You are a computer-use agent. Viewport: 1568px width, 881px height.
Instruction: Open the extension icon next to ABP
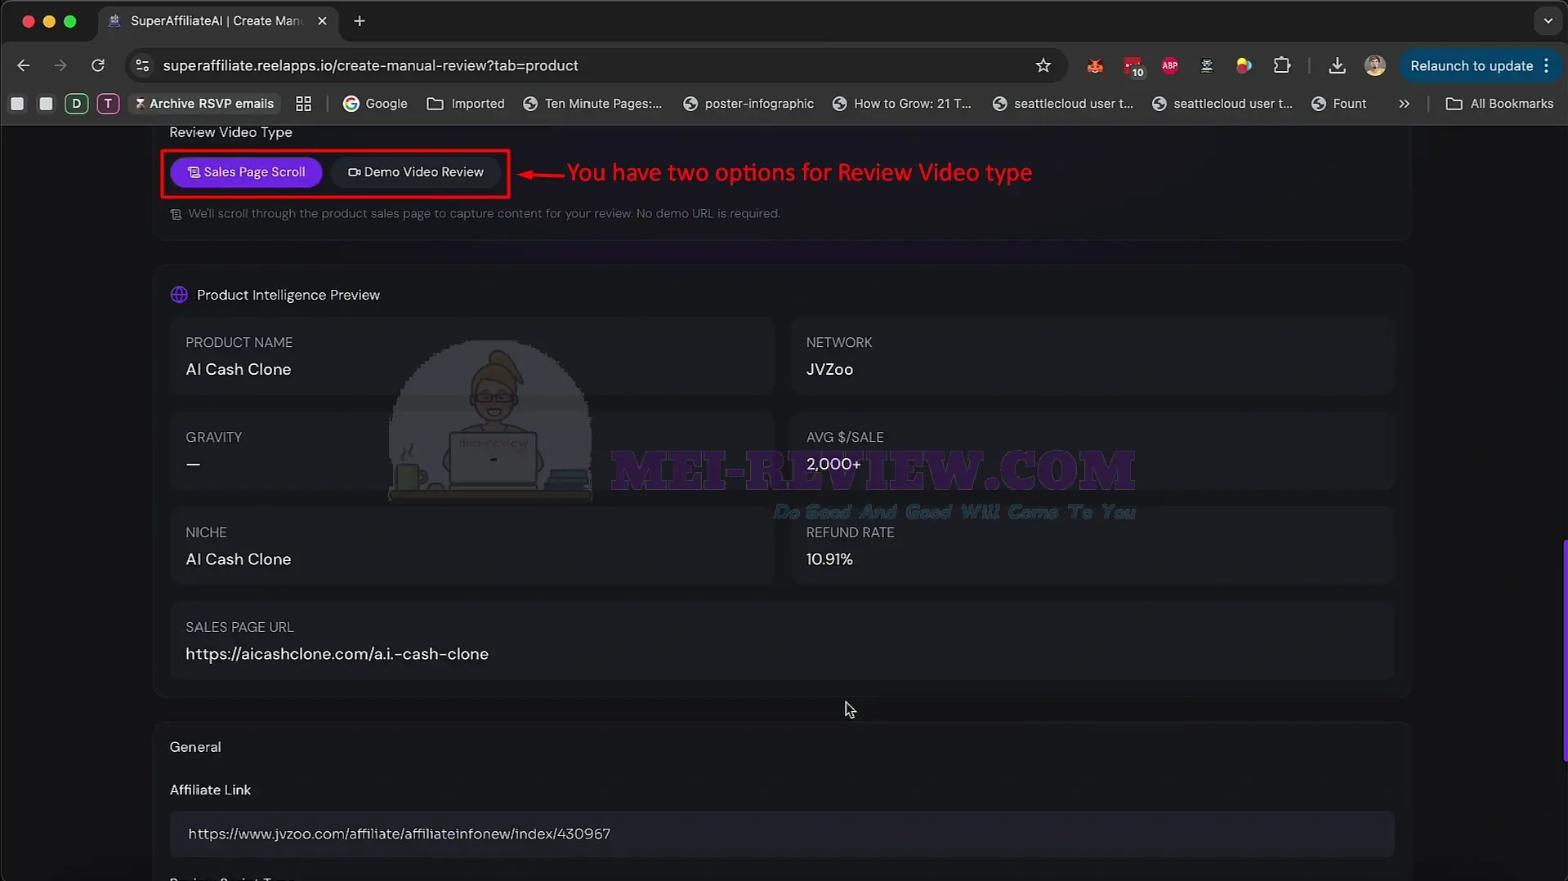1207,66
